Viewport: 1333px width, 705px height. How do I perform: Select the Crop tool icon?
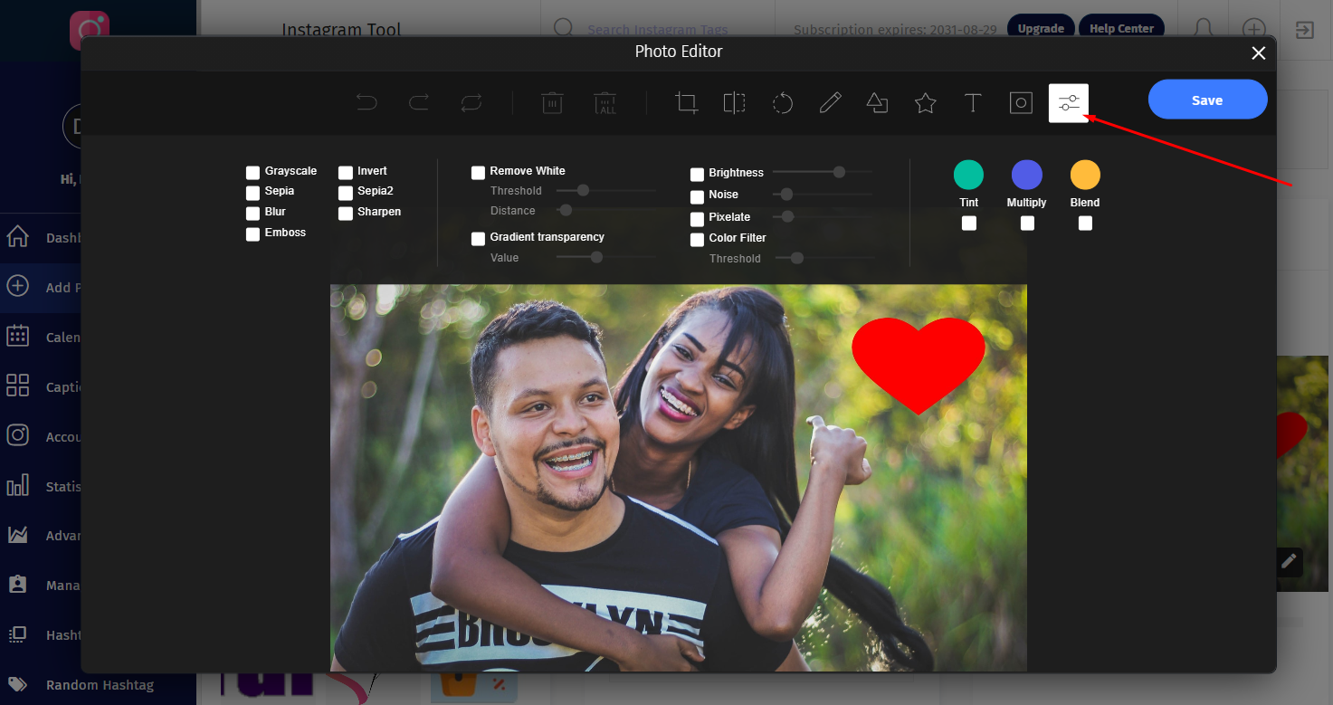687,103
